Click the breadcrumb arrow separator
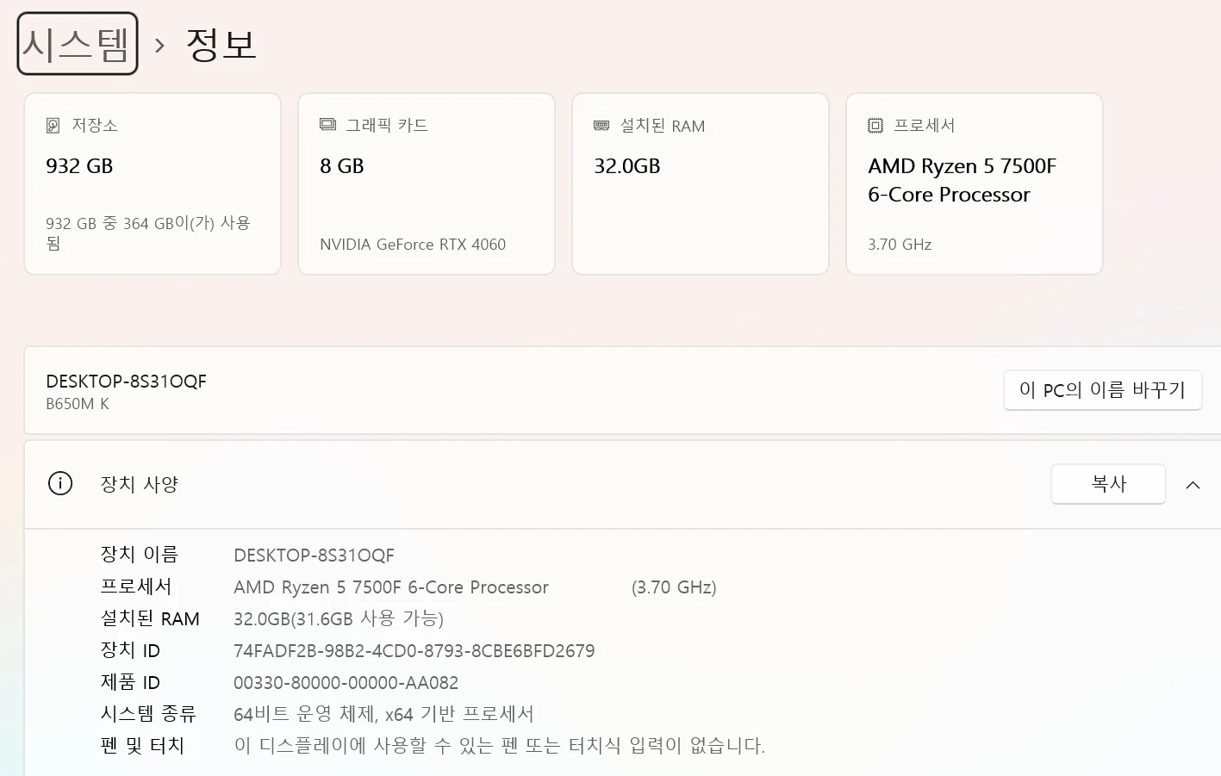Screen dimensions: 1221x776 [x=159, y=45]
